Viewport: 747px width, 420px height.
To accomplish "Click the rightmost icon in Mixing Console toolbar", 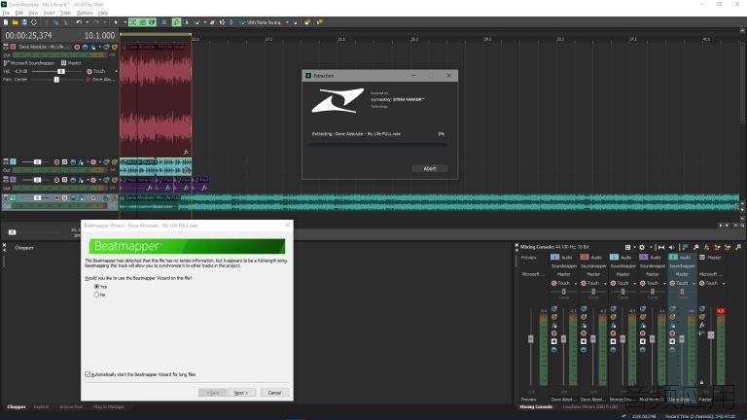I will coord(738,247).
